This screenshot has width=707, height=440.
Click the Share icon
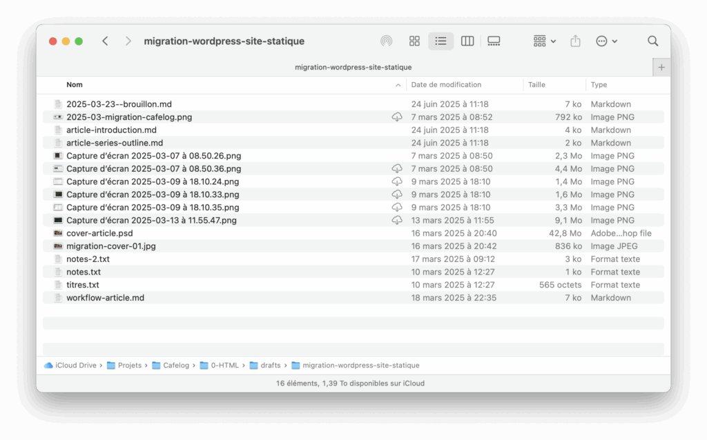tap(575, 41)
